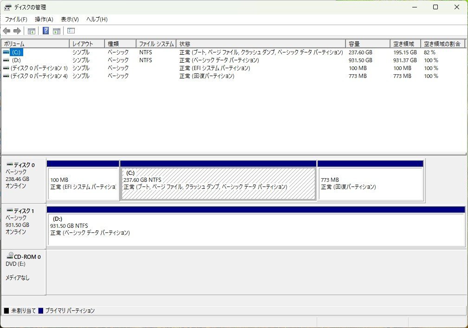Open help using the question mark toolbar icon

[45, 31]
